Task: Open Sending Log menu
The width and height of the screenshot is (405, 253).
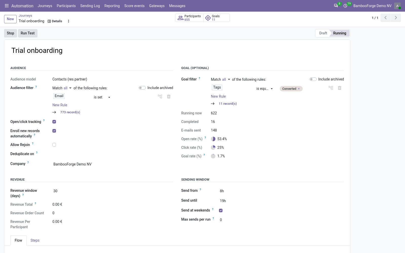Action: click(x=90, y=6)
